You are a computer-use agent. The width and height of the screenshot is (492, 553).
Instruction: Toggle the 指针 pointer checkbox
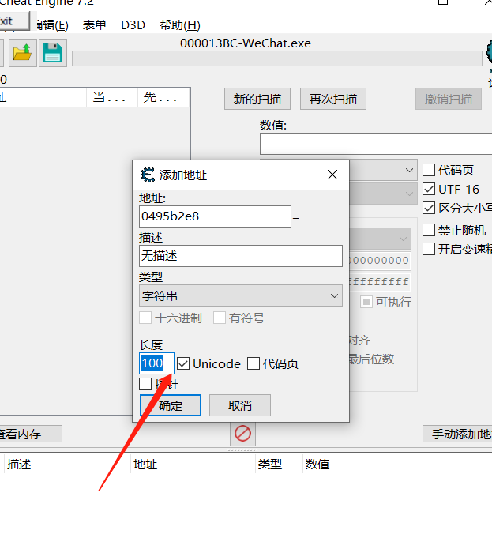145,384
